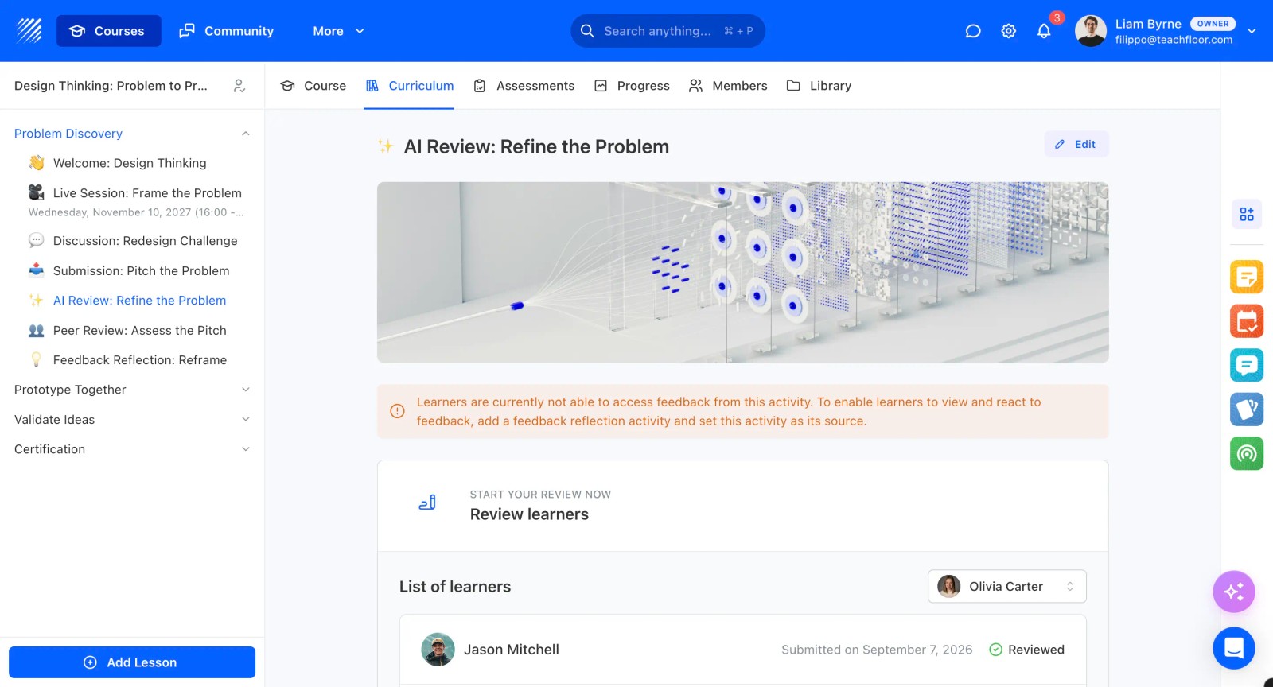Open the teal chat widget icon
1273x687 pixels.
point(1247,365)
